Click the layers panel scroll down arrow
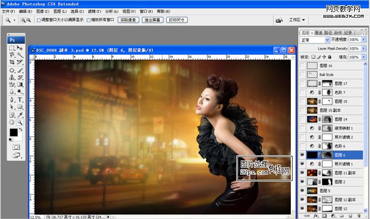The height and width of the screenshot is (219, 370). (365, 210)
